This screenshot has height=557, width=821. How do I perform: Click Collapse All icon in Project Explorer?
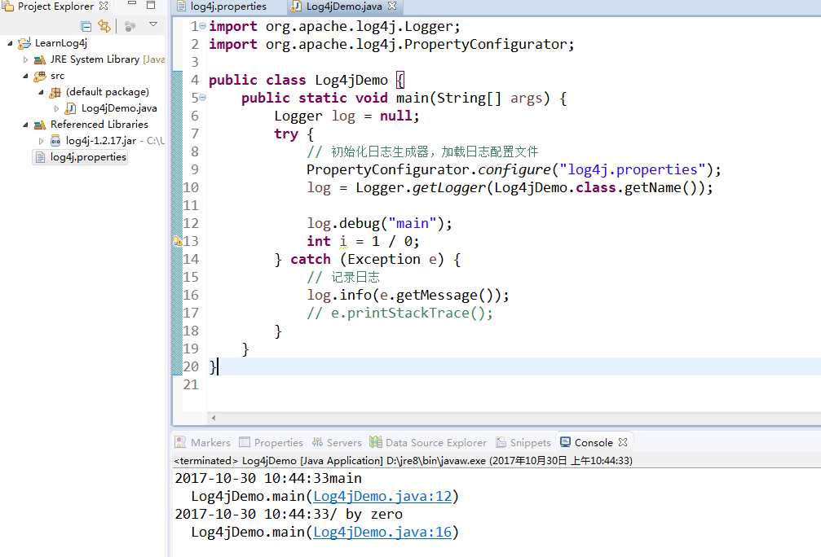[x=86, y=26]
